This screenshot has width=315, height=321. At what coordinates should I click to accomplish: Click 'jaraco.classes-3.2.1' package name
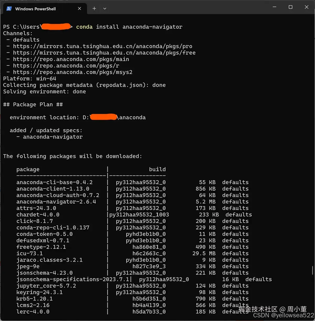tap(49, 260)
